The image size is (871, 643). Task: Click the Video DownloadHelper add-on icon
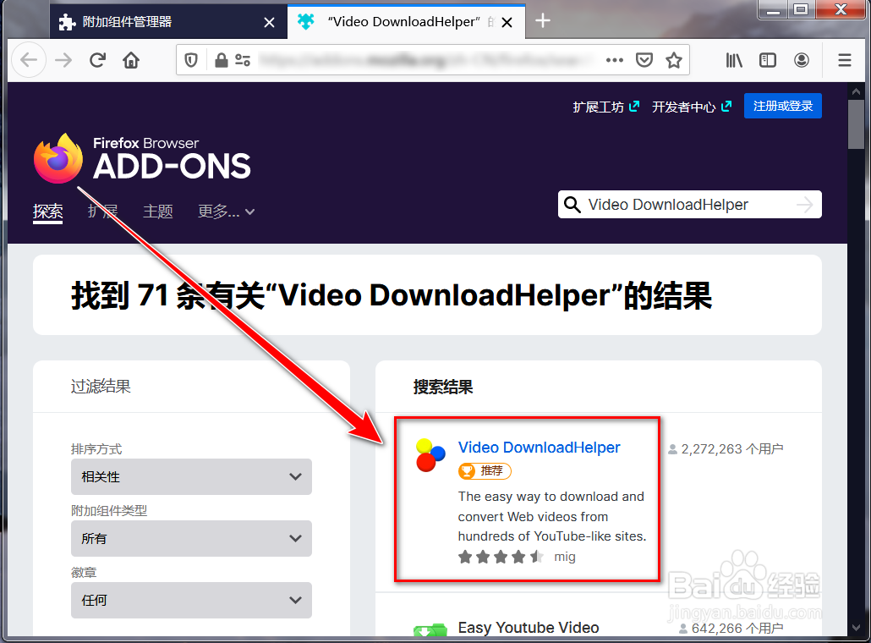click(x=430, y=454)
